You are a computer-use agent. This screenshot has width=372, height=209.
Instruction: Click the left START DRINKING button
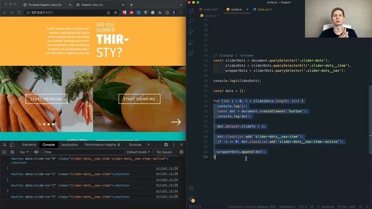click(46, 99)
